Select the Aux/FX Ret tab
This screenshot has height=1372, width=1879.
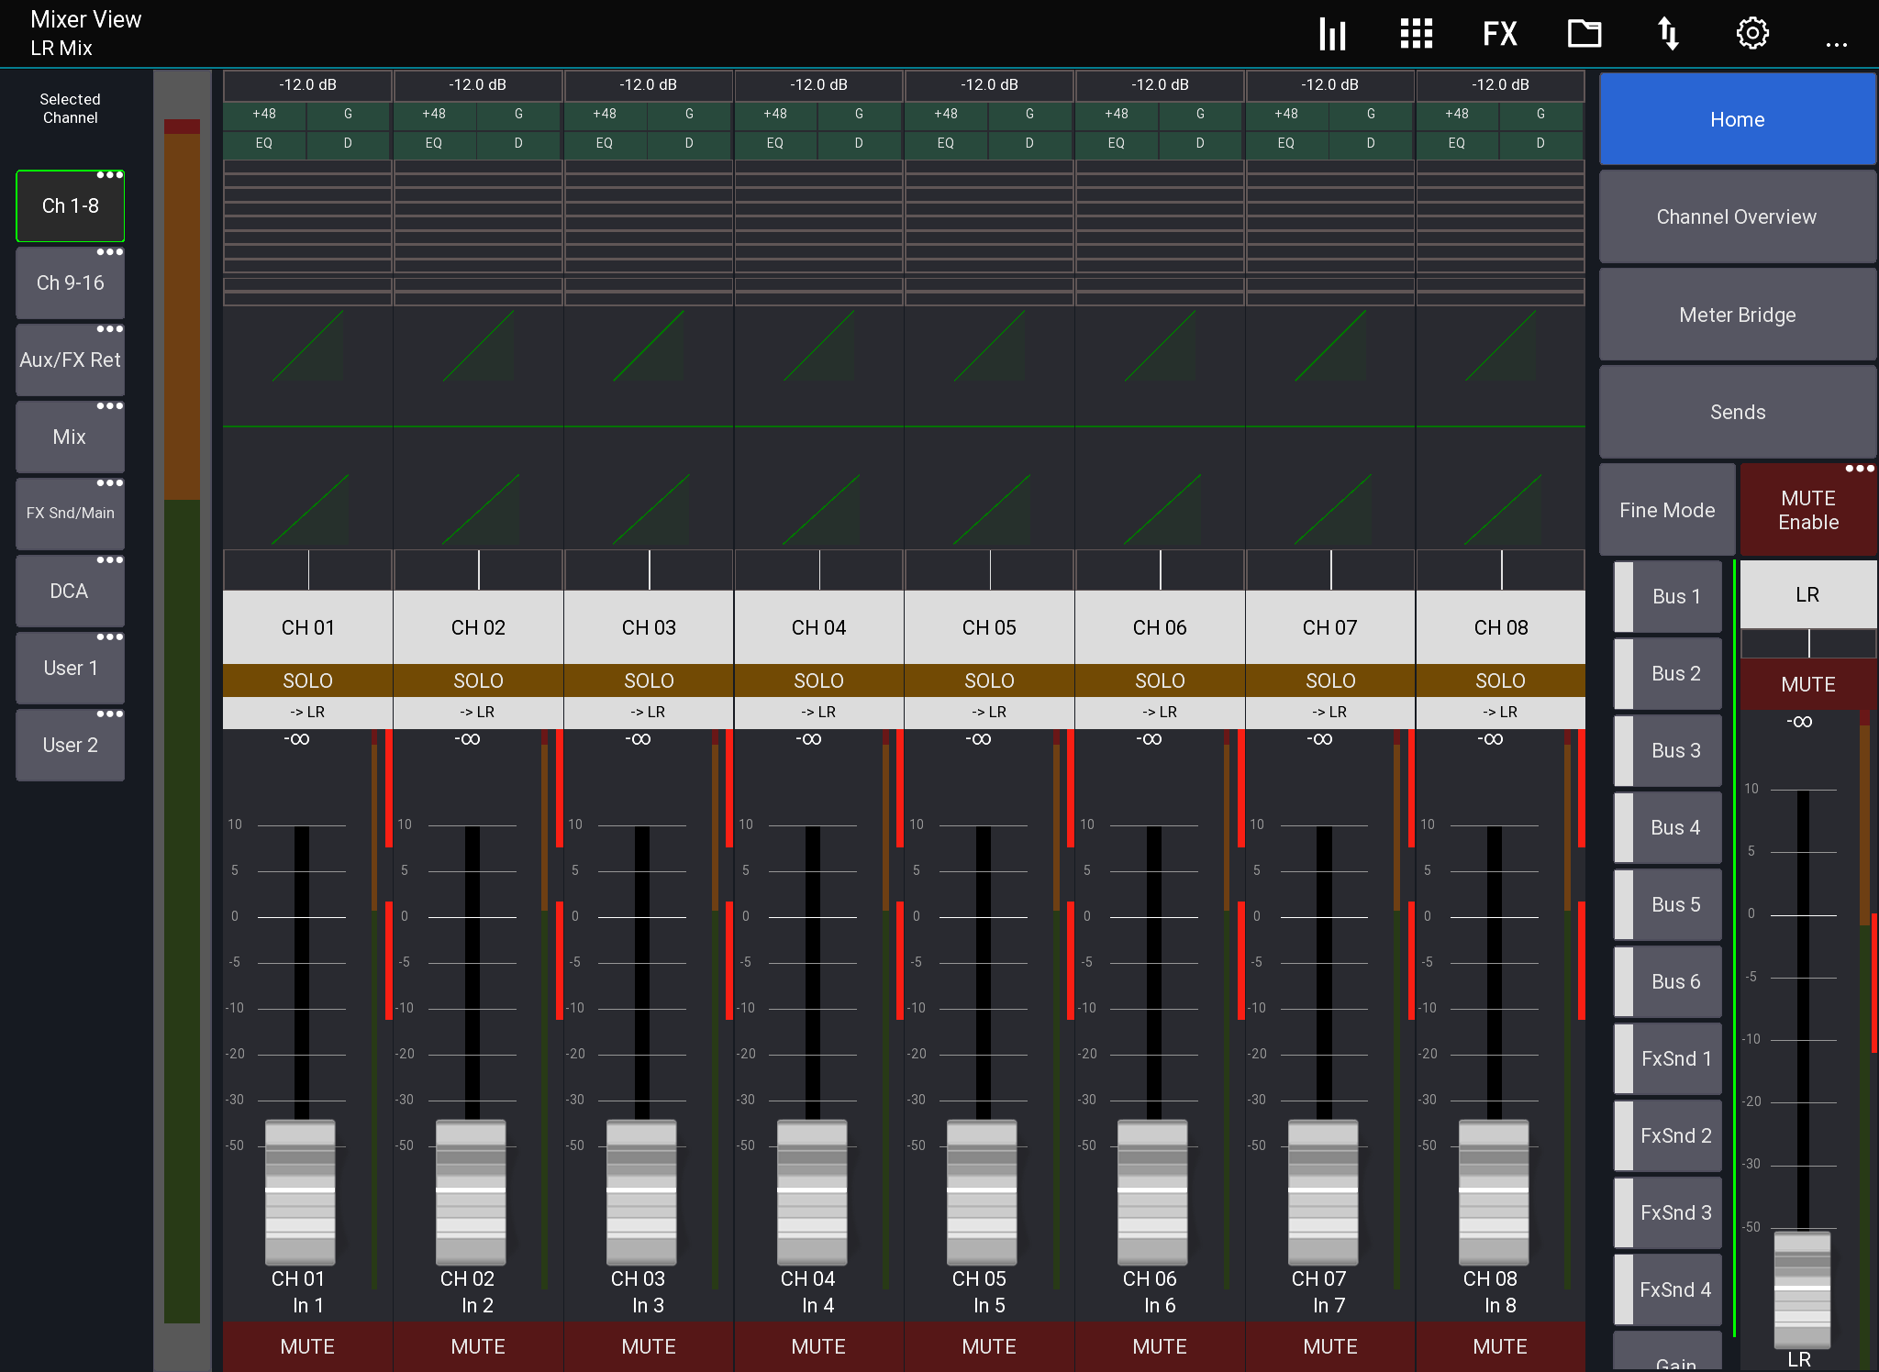[70, 360]
